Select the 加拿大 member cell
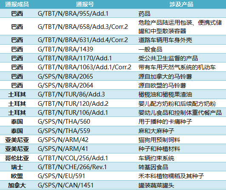226x190 pixels. point(17,185)
